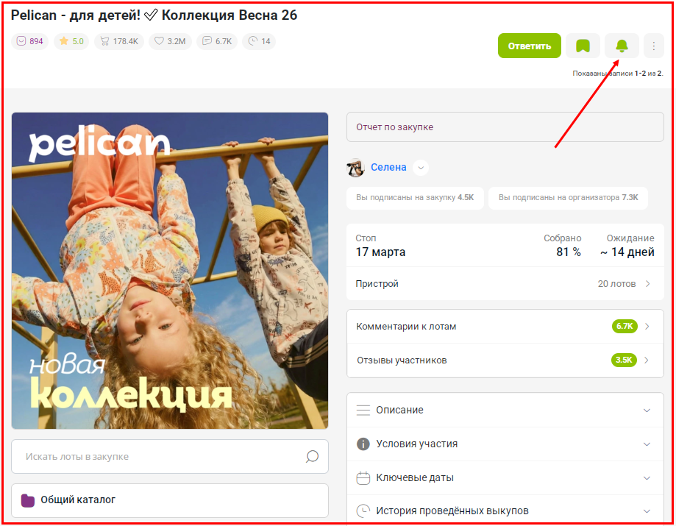Open the three-dot more options menu
Viewport: 676px width, 526px height.
(654, 46)
